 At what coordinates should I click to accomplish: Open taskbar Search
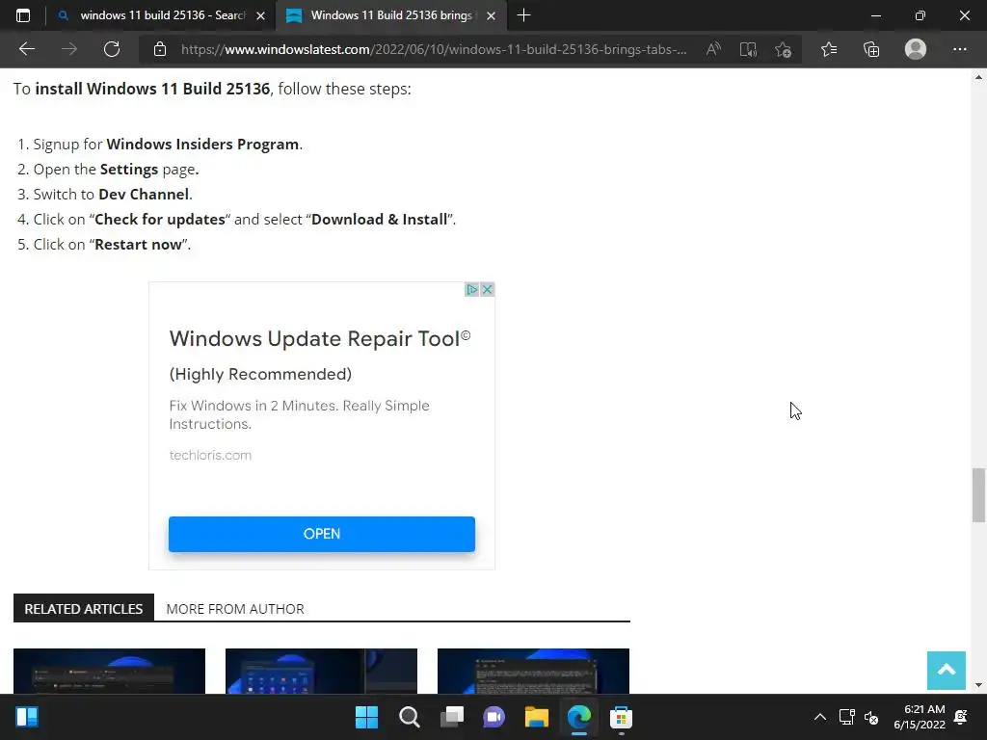(409, 717)
